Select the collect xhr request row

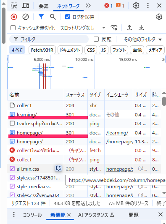[x=84, y=105]
